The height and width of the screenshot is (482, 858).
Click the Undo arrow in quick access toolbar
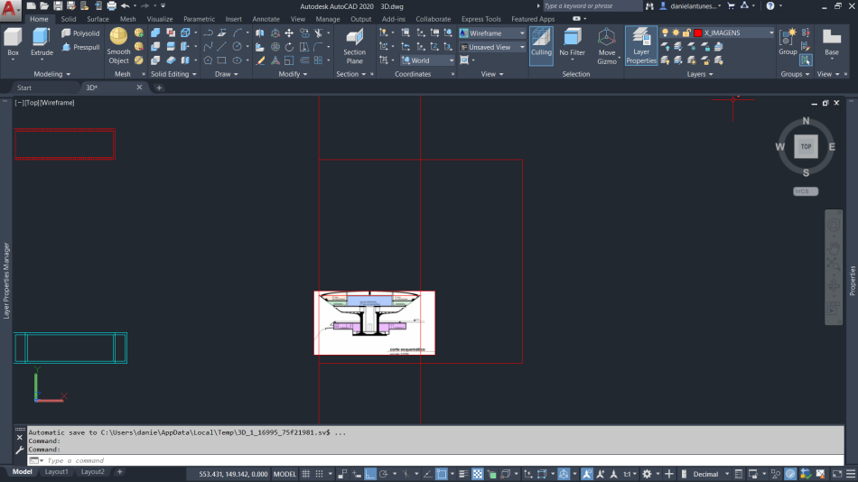(126, 6)
